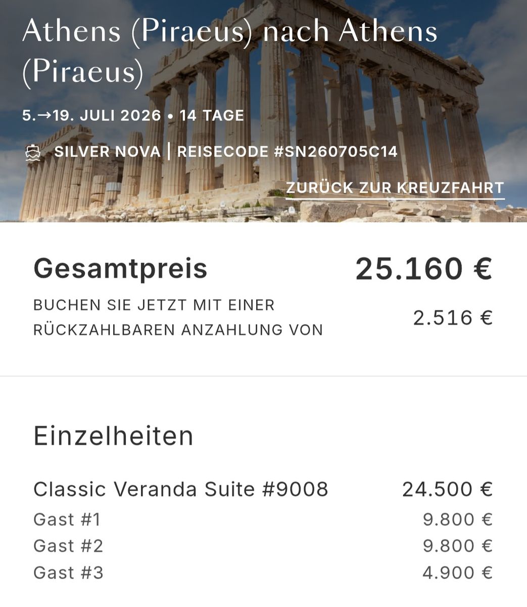
Task: Select the Gast #2 label
Action: pyautogui.click(x=68, y=546)
